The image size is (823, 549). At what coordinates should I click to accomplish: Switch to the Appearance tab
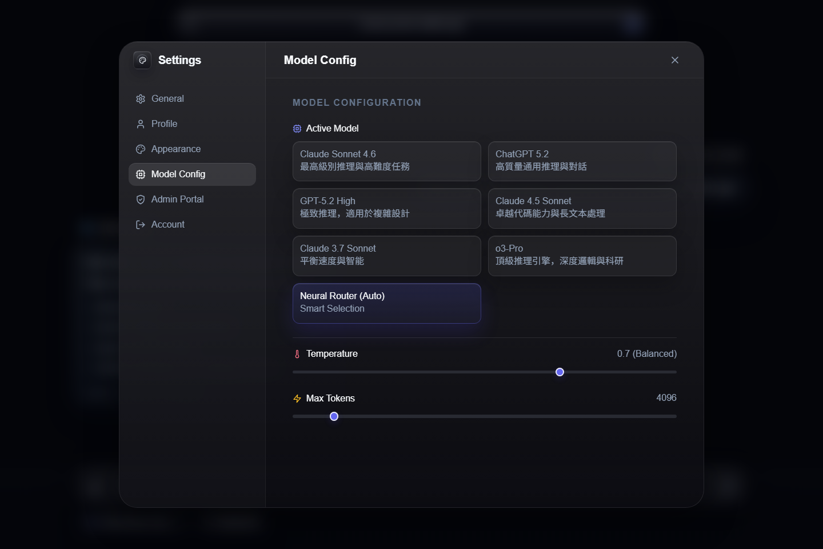click(x=192, y=149)
